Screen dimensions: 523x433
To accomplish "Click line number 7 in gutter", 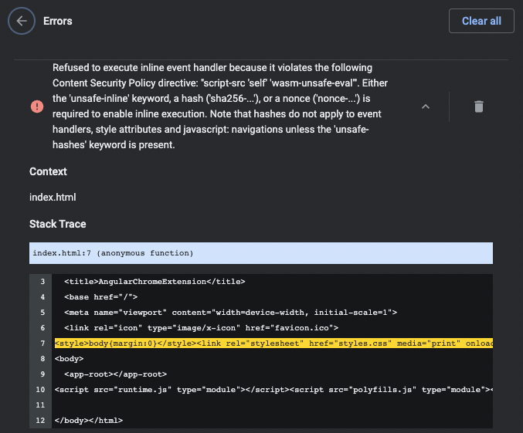I will pos(42,343).
